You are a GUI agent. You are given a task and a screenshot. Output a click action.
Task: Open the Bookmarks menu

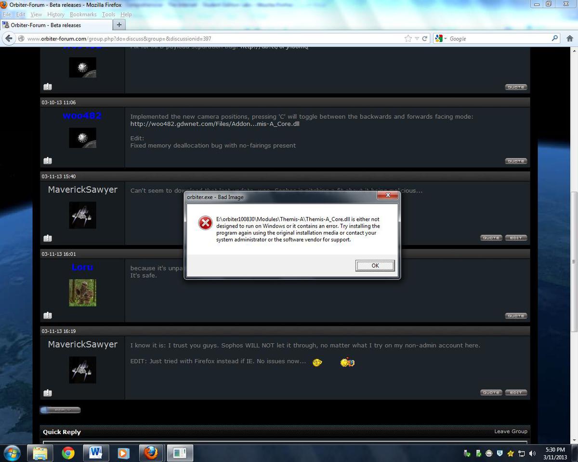(83, 14)
